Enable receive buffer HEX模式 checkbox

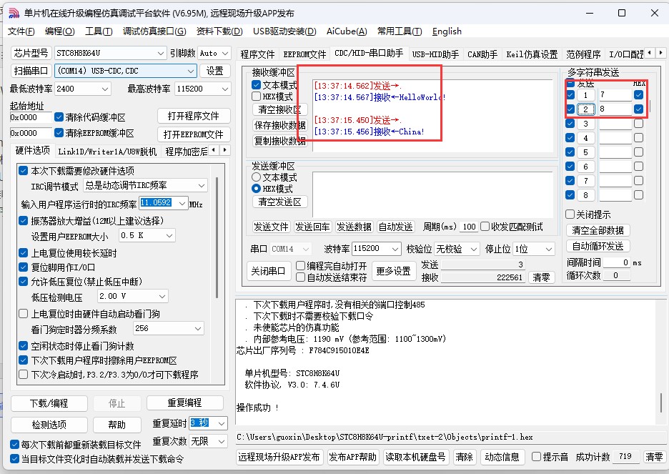click(256, 97)
